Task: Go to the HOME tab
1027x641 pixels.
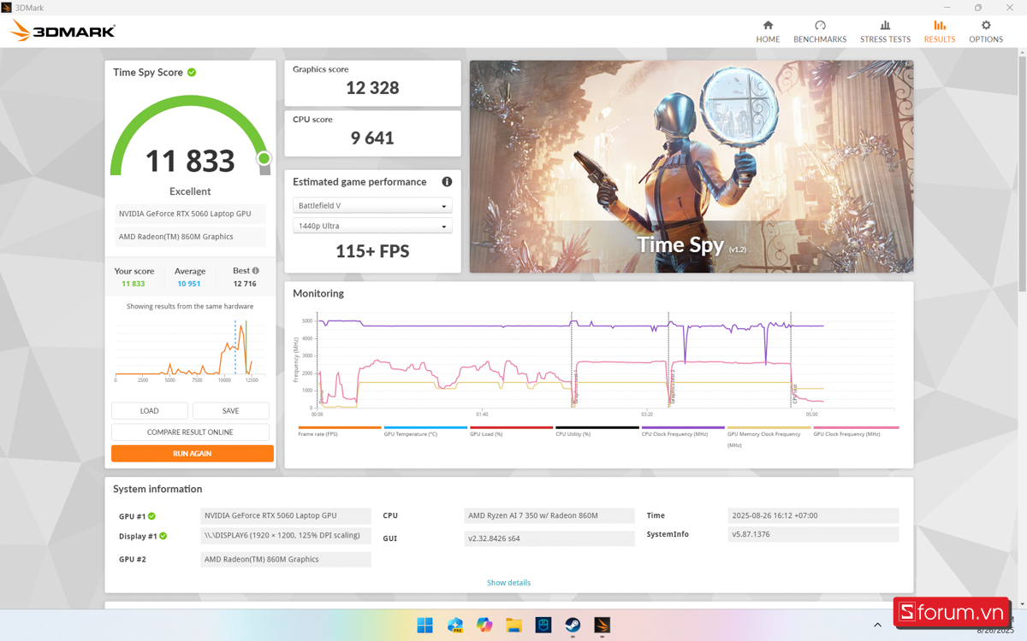Action: pos(768,32)
